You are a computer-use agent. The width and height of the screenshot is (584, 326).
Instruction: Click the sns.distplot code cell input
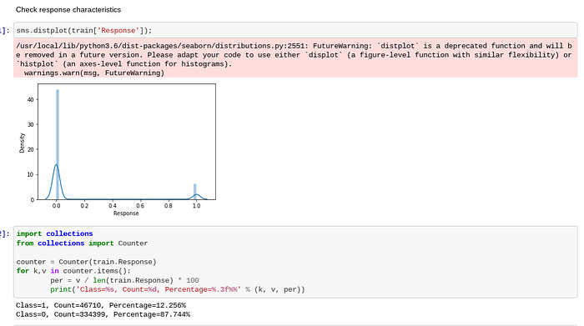pyautogui.click(x=295, y=31)
